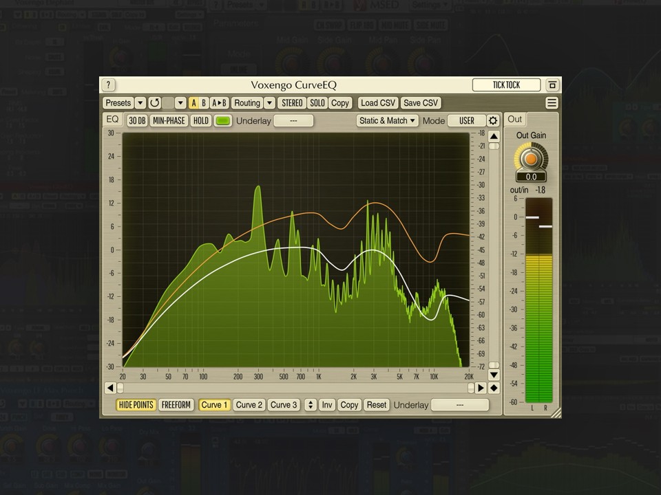Click the Out Gain knob
This screenshot has height=495, width=661.
point(531,159)
